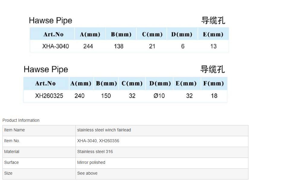
Task: Select the 18 value under F(mm)
Action: (x=214, y=96)
